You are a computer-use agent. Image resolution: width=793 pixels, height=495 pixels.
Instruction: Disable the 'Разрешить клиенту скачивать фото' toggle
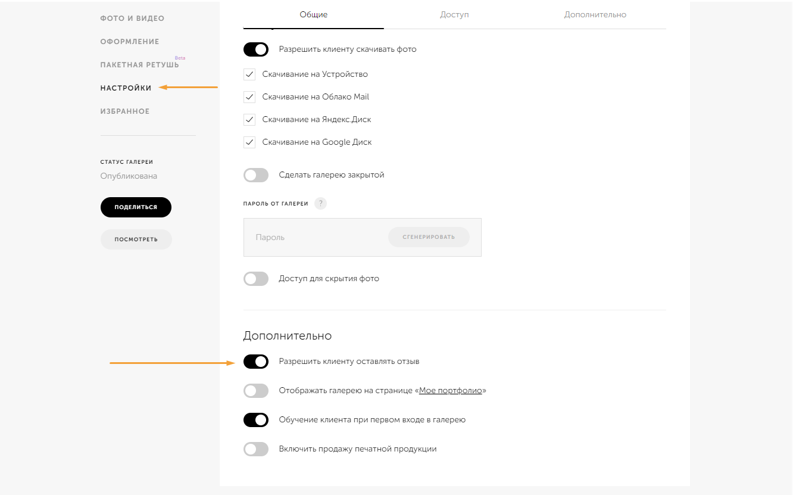pyautogui.click(x=256, y=49)
